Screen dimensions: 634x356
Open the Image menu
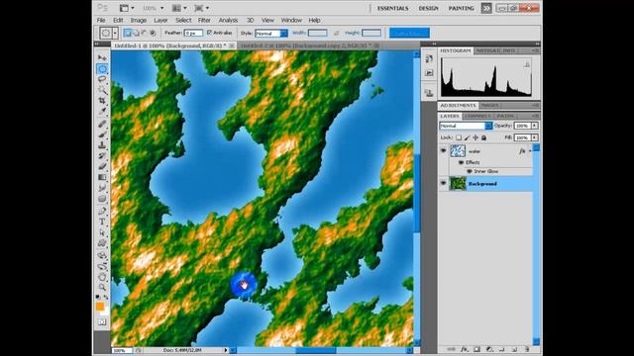(139, 20)
